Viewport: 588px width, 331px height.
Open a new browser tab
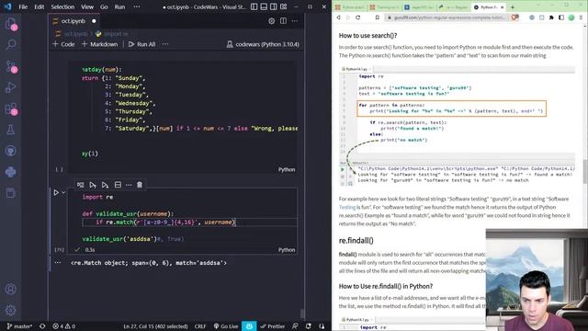point(513,7)
